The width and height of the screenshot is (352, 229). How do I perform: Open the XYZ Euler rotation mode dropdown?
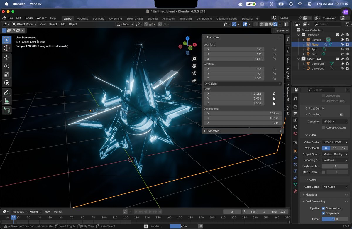click(x=243, y=84)
